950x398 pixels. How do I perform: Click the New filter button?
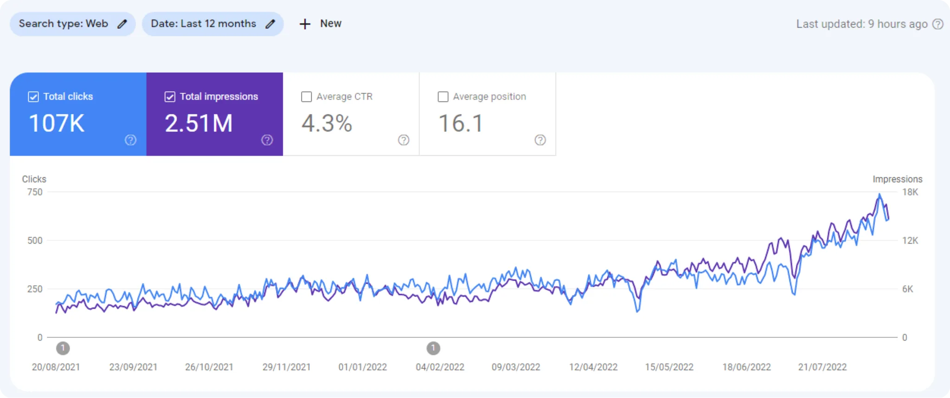330,24
